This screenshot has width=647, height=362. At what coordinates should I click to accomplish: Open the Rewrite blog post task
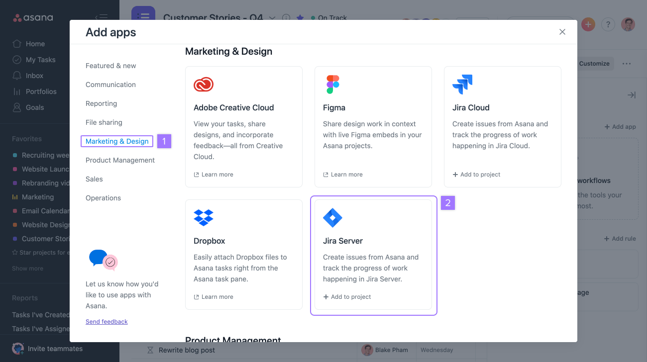(x=187, y=350)
